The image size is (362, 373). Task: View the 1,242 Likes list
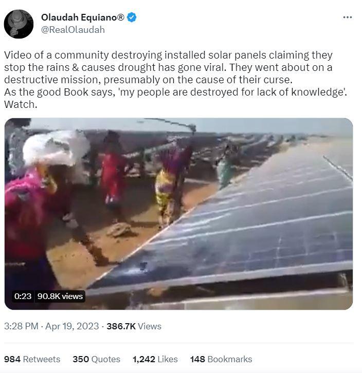pos(155,359)
